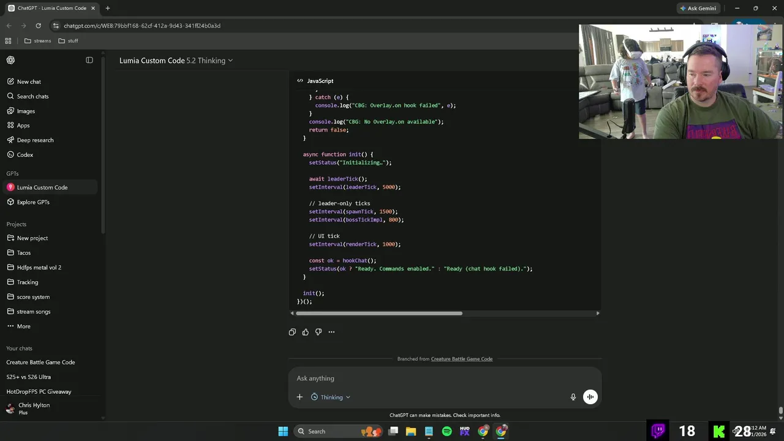Screen dimensions: 784x441
Task: Open the Tacos project
Action: pos(50,253)
